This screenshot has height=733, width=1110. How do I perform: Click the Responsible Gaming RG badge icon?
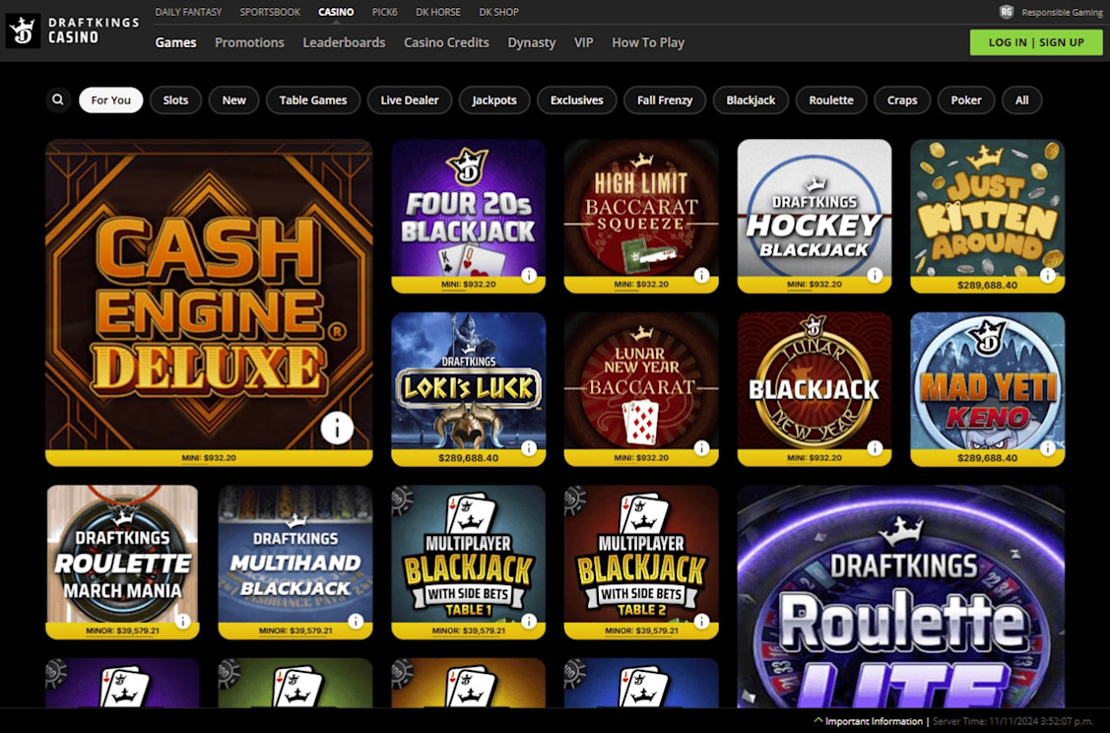(x=1006, y=12)
